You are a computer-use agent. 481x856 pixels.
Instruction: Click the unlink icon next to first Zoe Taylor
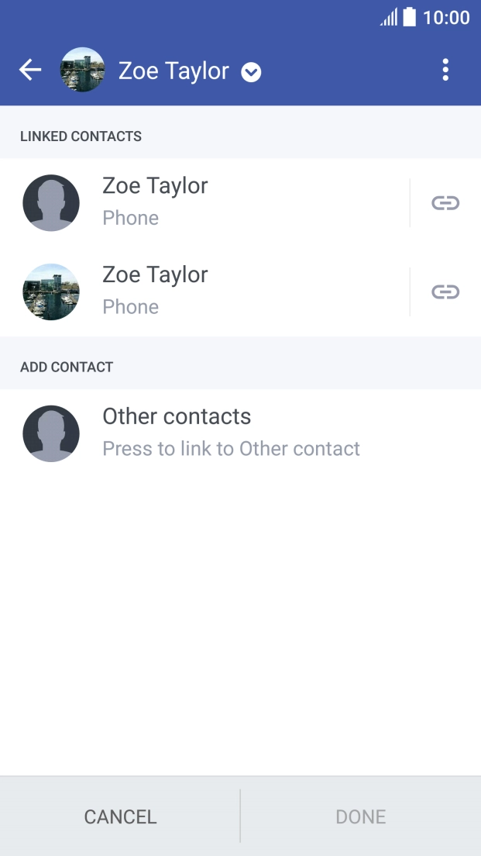pos(444,202)
